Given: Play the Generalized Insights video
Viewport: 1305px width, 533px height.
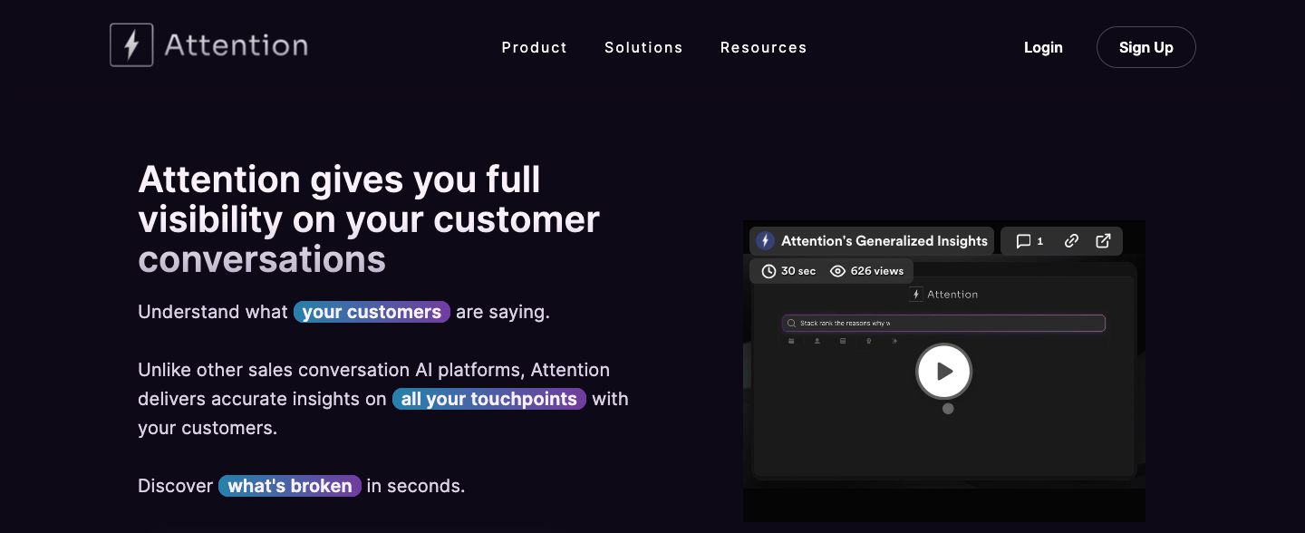Looking at the screenshot, I should point(943,371).
